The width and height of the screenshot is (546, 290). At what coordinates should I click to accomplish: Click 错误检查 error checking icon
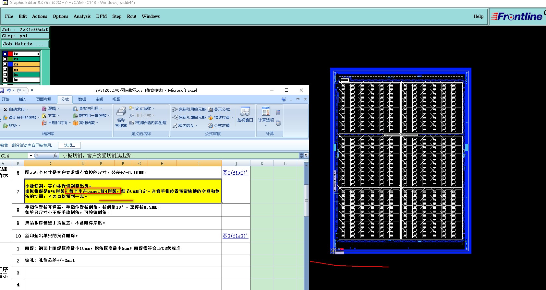[x=211, y=118]
